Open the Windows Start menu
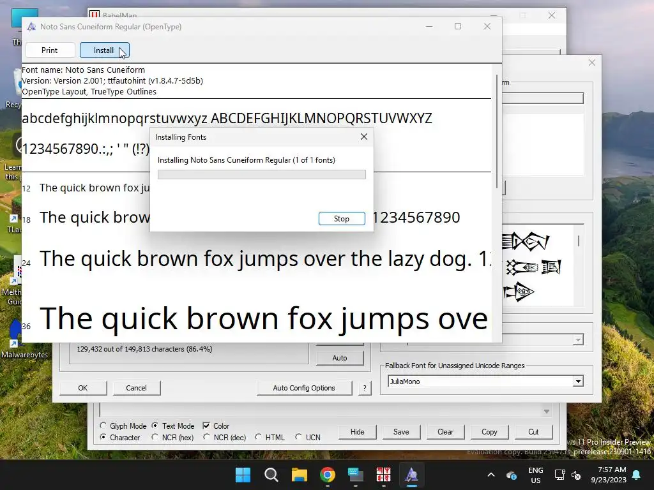 coord(243,475)
